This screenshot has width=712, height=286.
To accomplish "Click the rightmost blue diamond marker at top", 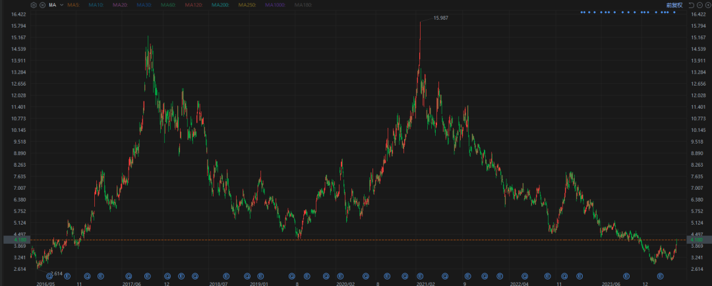I will pos(674,13).
